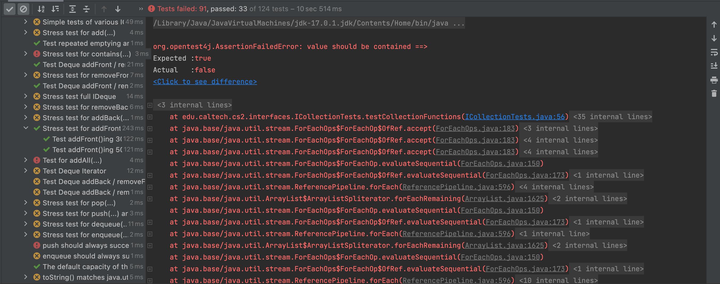This screenshot has height=284, width=720.
Task: Jump to next failed test
Action: (x=118, y=9)
